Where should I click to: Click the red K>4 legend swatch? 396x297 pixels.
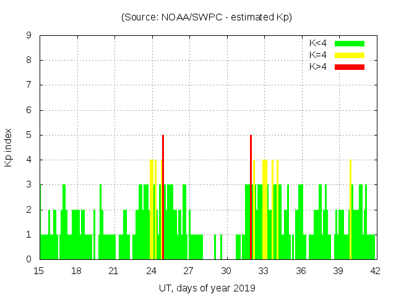coord(350,66)
